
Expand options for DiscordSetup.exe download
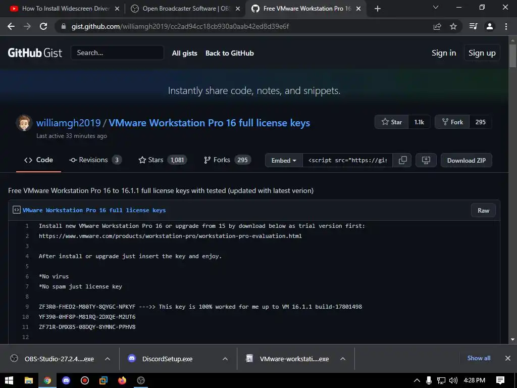(225, 359)
